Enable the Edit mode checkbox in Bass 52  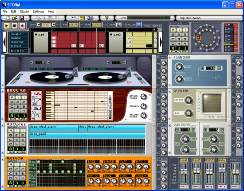point(33,94)
